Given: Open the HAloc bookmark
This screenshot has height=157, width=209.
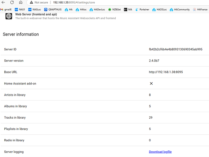Looking at the screenshot, I should click(x=81, y=9).
